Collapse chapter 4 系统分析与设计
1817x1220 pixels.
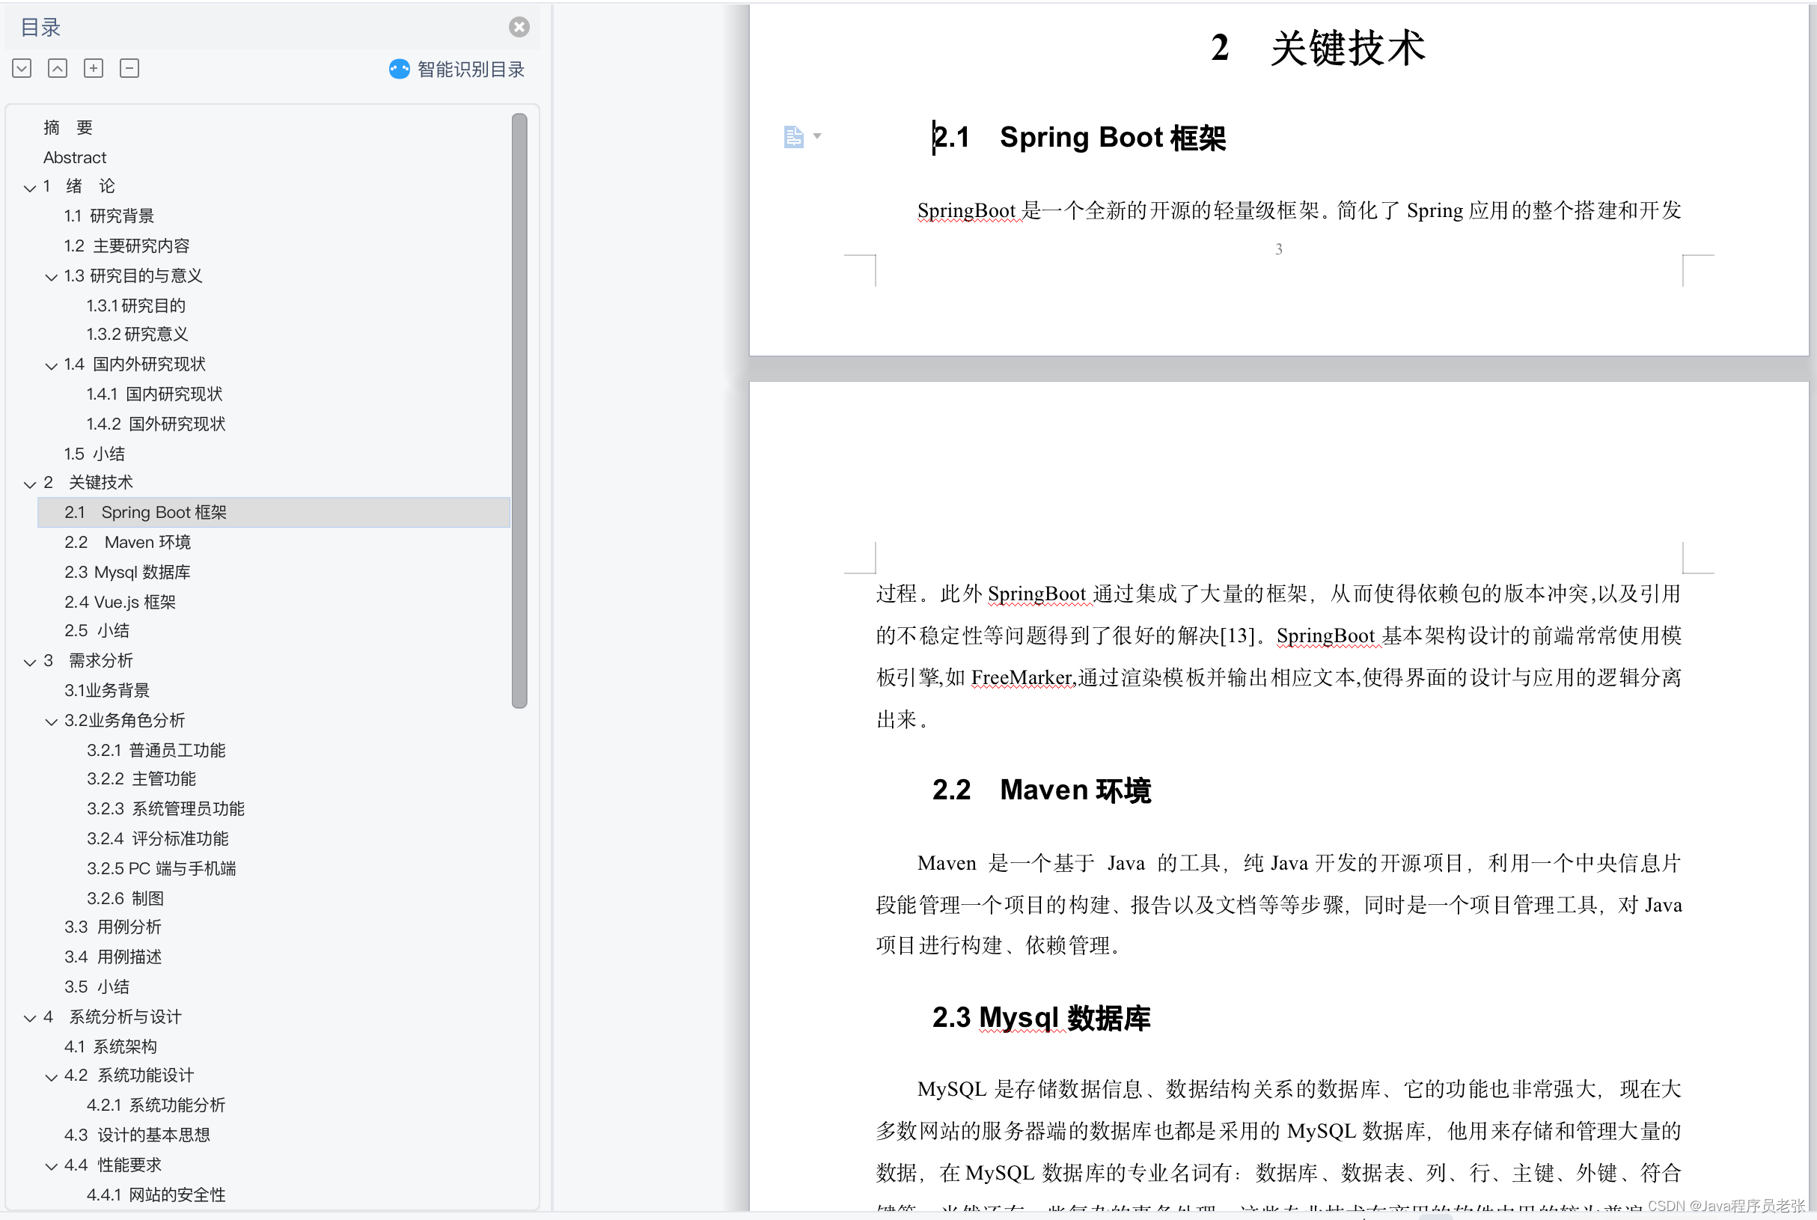[29, 1019]
